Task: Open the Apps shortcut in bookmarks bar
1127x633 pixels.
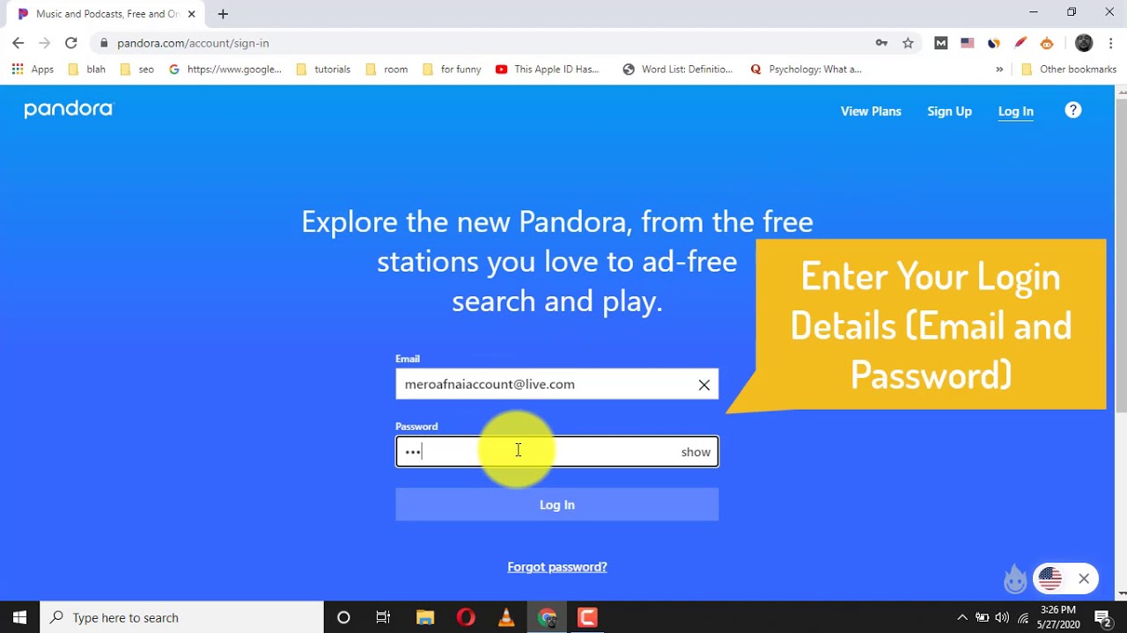Action: [x=33, y=69]
